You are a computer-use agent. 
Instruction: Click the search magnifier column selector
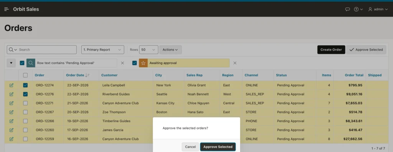tap(13, 50)
